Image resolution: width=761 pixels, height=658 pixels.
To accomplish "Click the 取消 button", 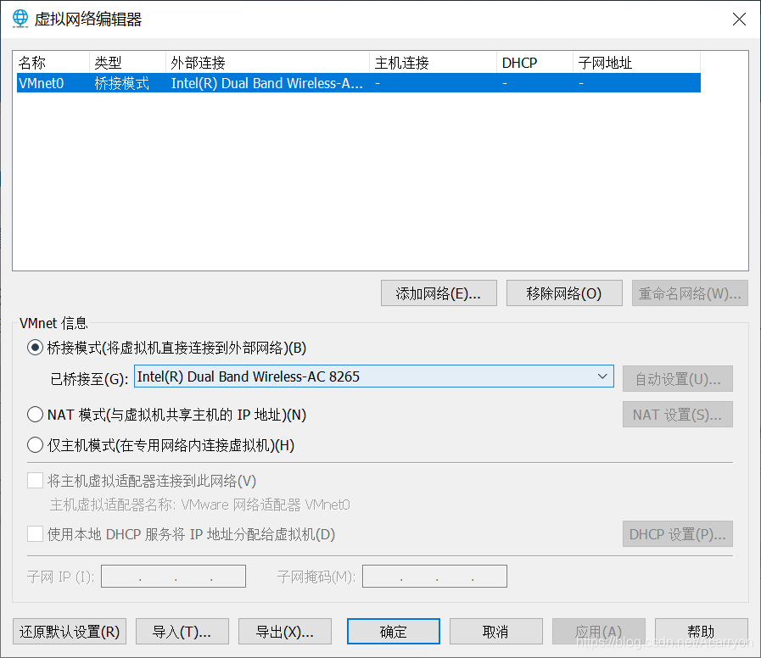I will tap(496, 632).
